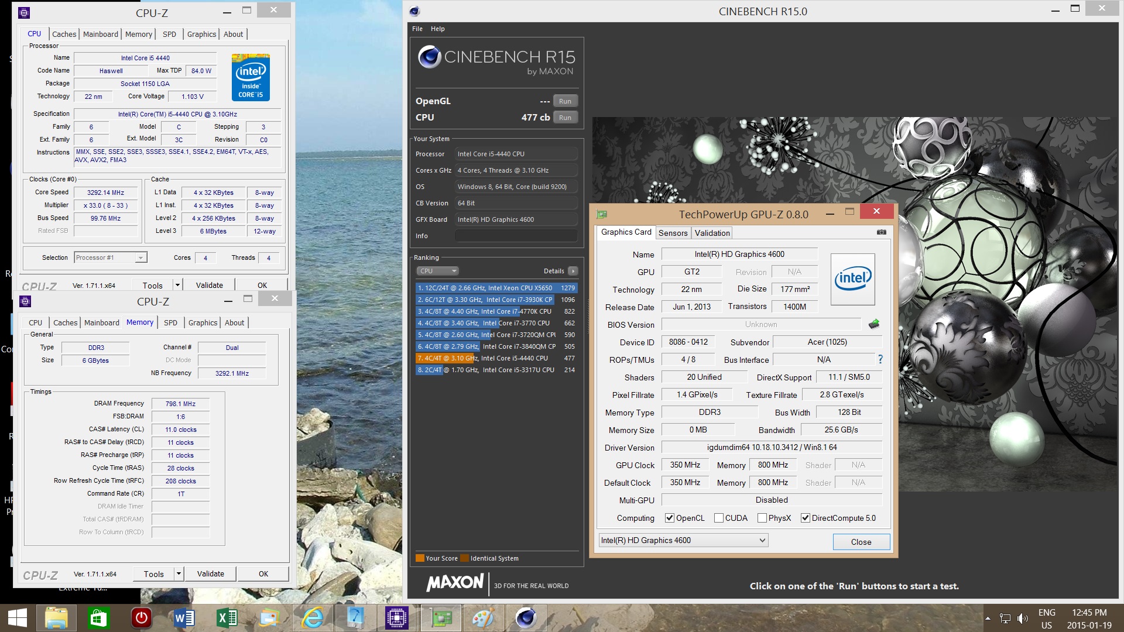
Task: Click the BIOS Version field in GPU-Z
Action: point(761,324)
